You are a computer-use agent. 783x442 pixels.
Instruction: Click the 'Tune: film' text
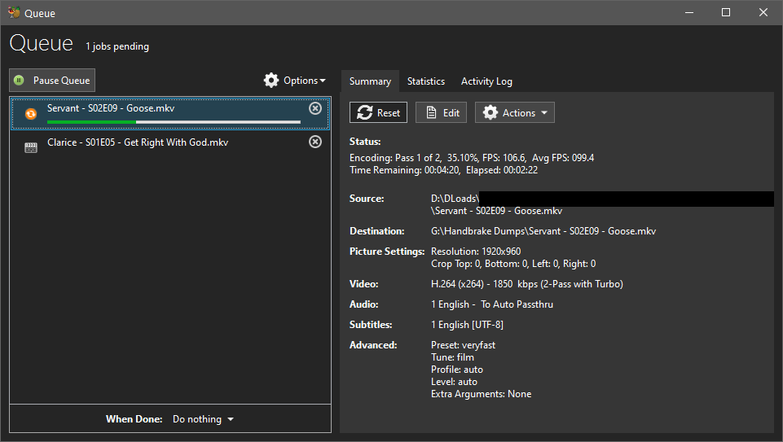pos(452,357)
